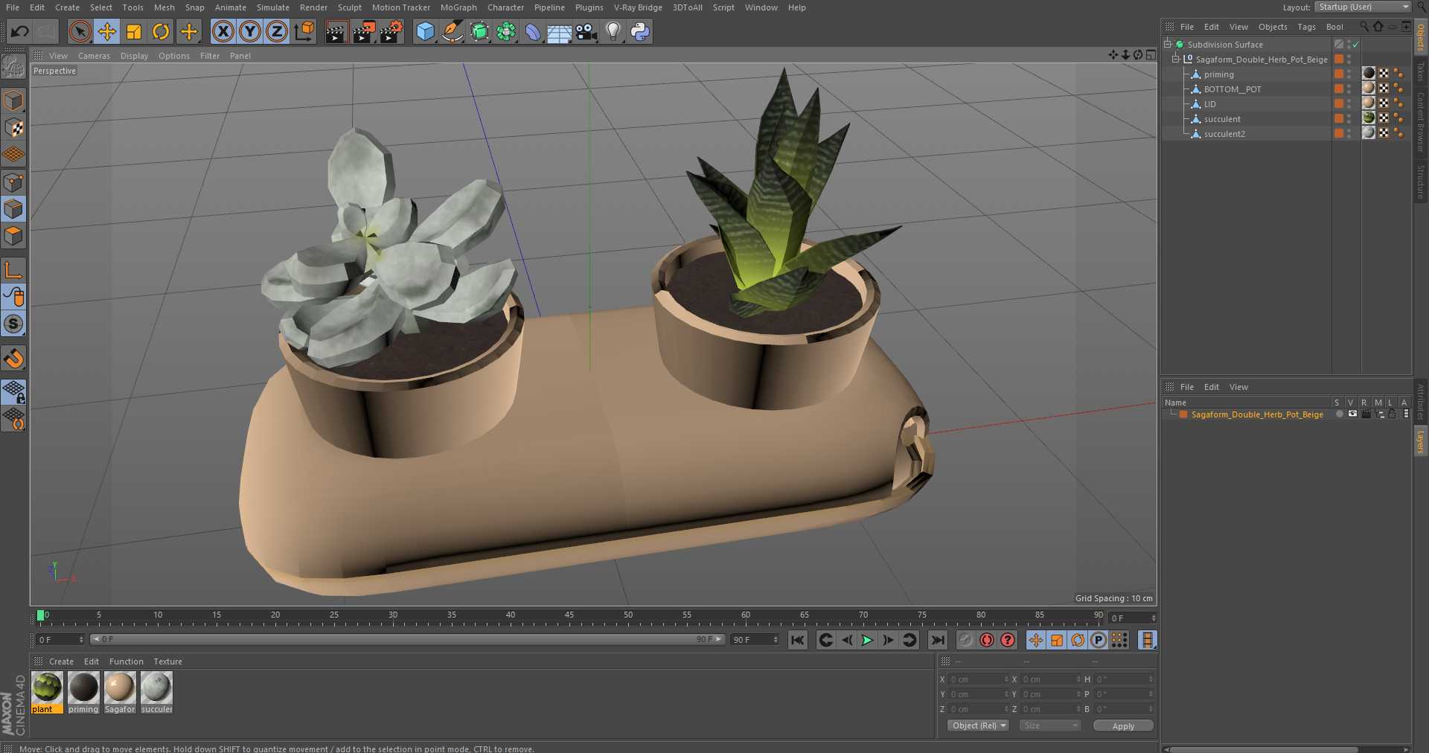Click the Record Active Objects button

965,640
